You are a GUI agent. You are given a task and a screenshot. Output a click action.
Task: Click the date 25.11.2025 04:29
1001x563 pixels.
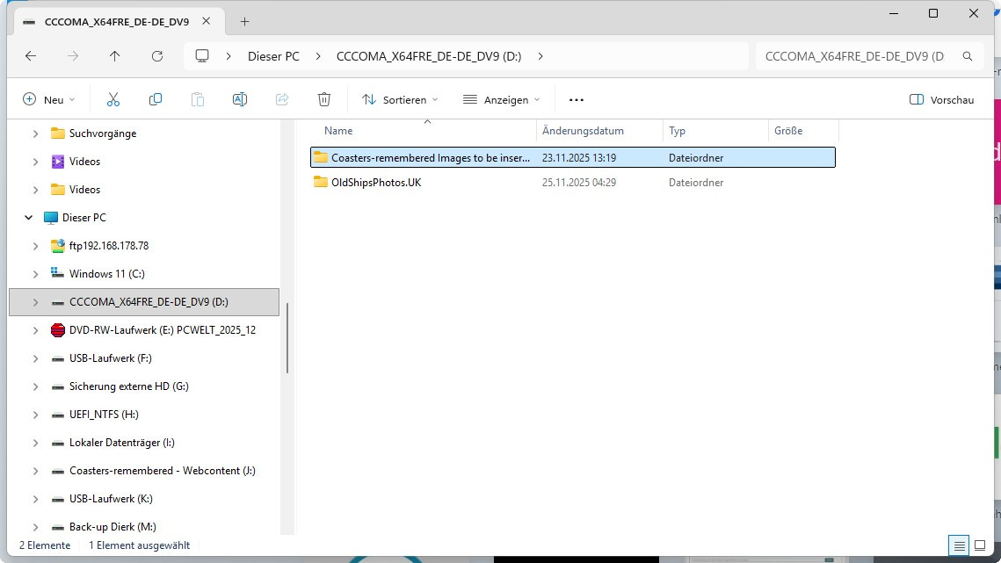tap(579, 183)
